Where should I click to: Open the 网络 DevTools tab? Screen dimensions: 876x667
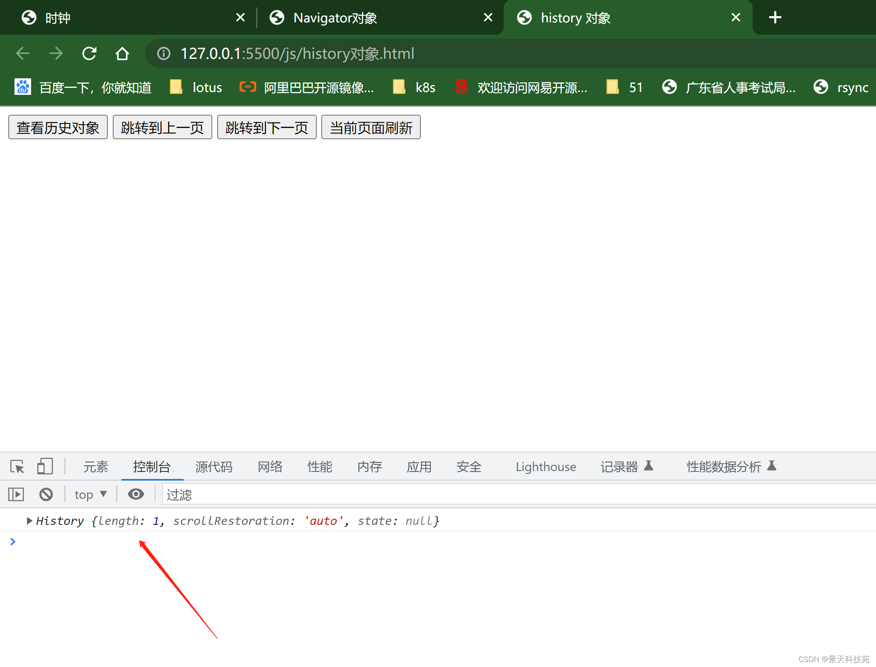pos(270,467)
